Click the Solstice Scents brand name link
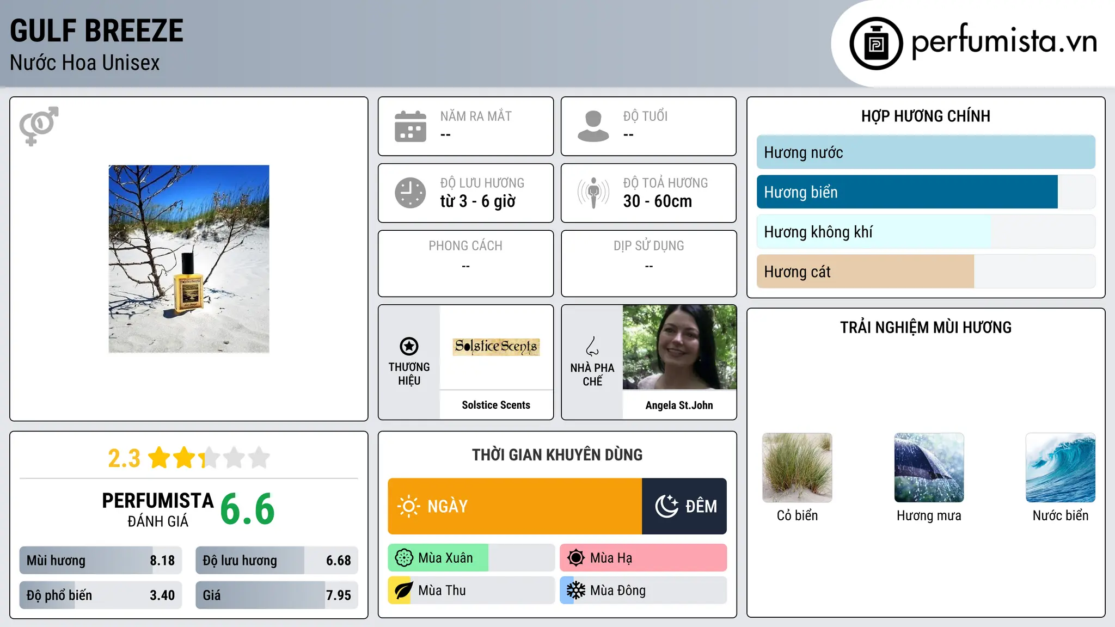 496,405
